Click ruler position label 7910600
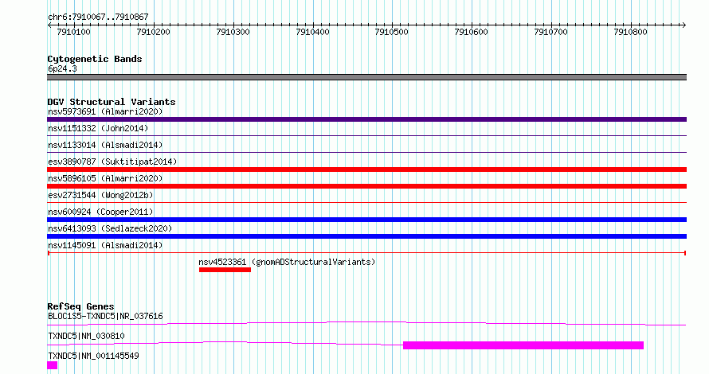The width and height of the screenshot is (709, 374). (471, 32)
